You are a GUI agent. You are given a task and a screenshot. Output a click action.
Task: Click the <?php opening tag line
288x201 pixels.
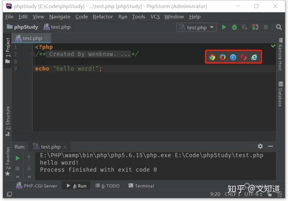point(44,47)
